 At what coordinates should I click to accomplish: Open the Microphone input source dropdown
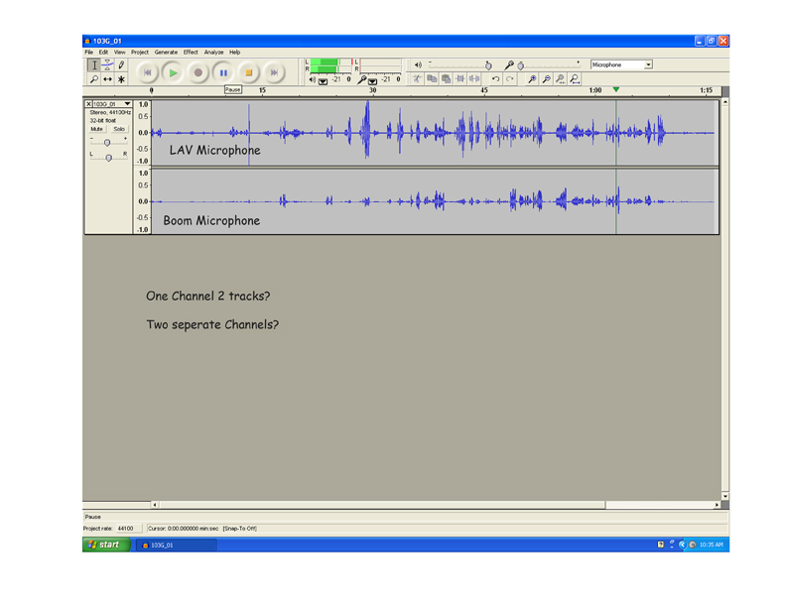(648, 65)
